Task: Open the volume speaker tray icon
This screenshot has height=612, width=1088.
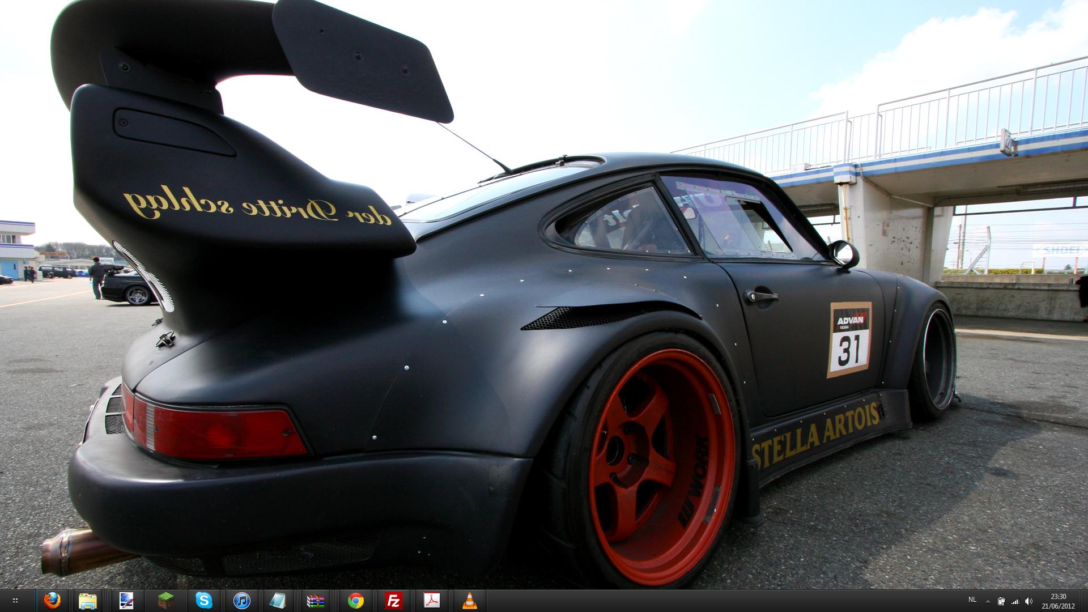Action: tap(1028, 601)
